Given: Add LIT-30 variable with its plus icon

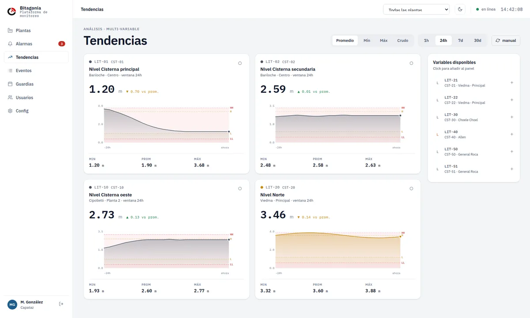Looking at the screenshot, I should coord(512,117).
